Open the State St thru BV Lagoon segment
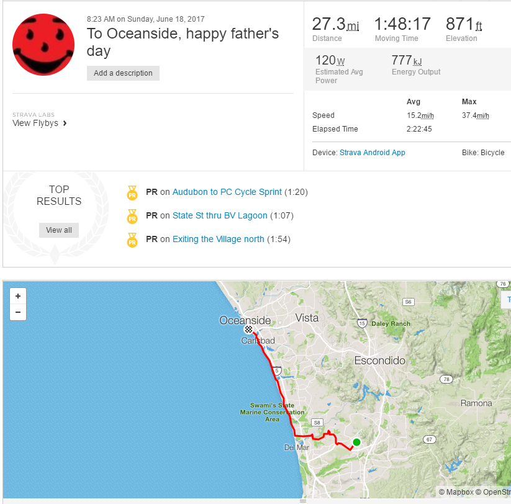Image resolution: width=511 pixels, height=504 pixels. (220, 215)
